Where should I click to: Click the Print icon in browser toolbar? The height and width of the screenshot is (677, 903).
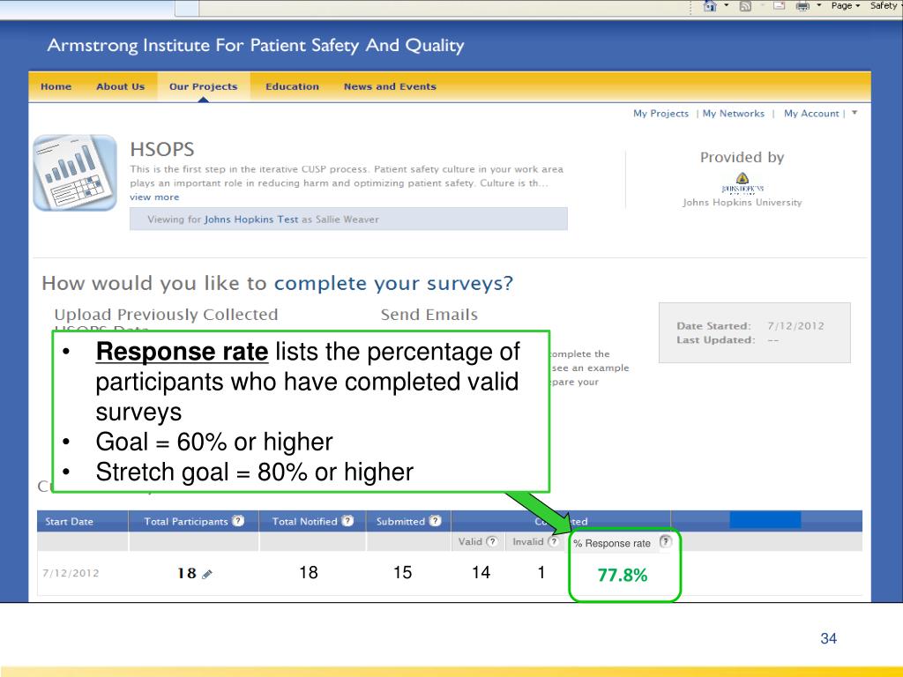tap(802, 6)
